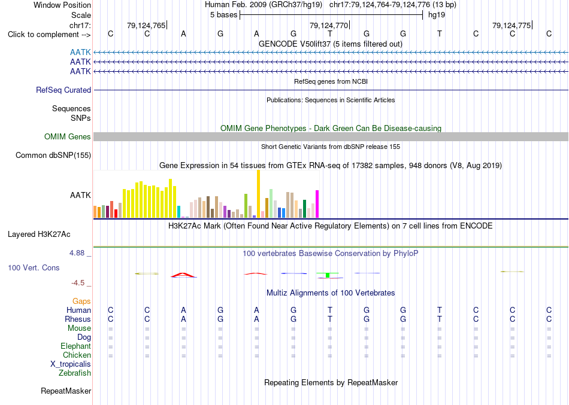Click the Scale label on the left
Screen dimensions: 569x405
pyautogui.click(x=81, y=15)
